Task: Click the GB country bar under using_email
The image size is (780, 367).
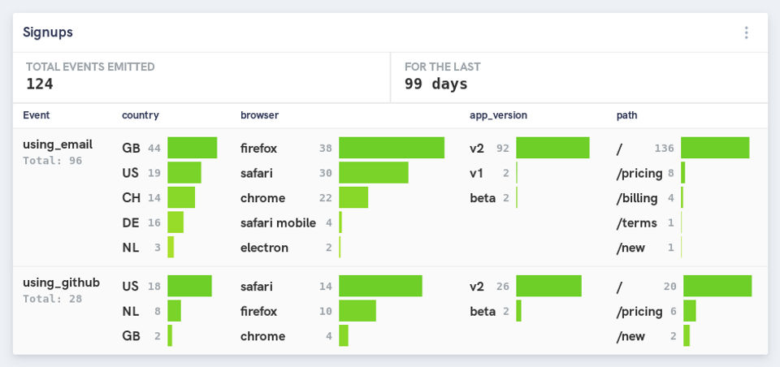Action: (x=192, y=148)
